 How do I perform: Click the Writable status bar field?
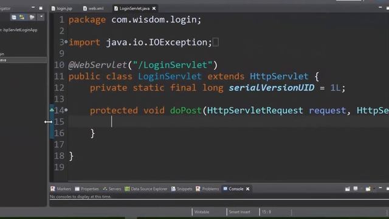pyautogui.click(x=201, y=212)
